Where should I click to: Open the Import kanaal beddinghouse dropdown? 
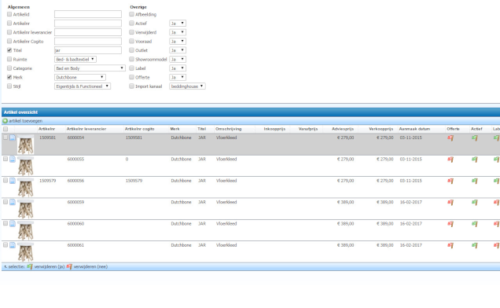[187, 86]
